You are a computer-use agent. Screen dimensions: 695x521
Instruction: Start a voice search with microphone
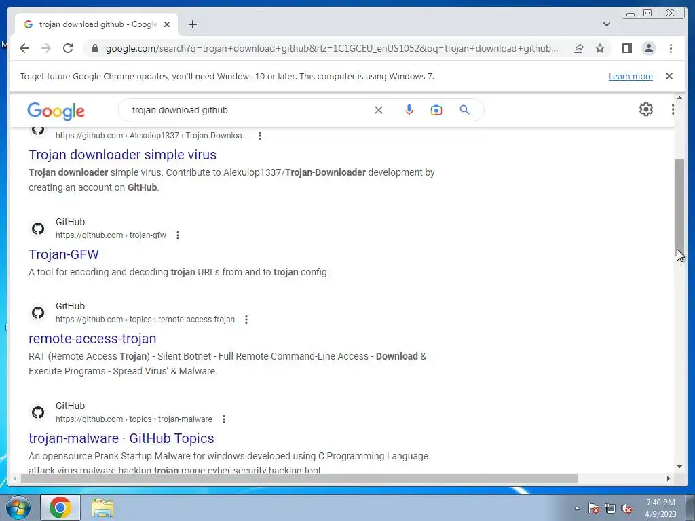pos(409,110)
